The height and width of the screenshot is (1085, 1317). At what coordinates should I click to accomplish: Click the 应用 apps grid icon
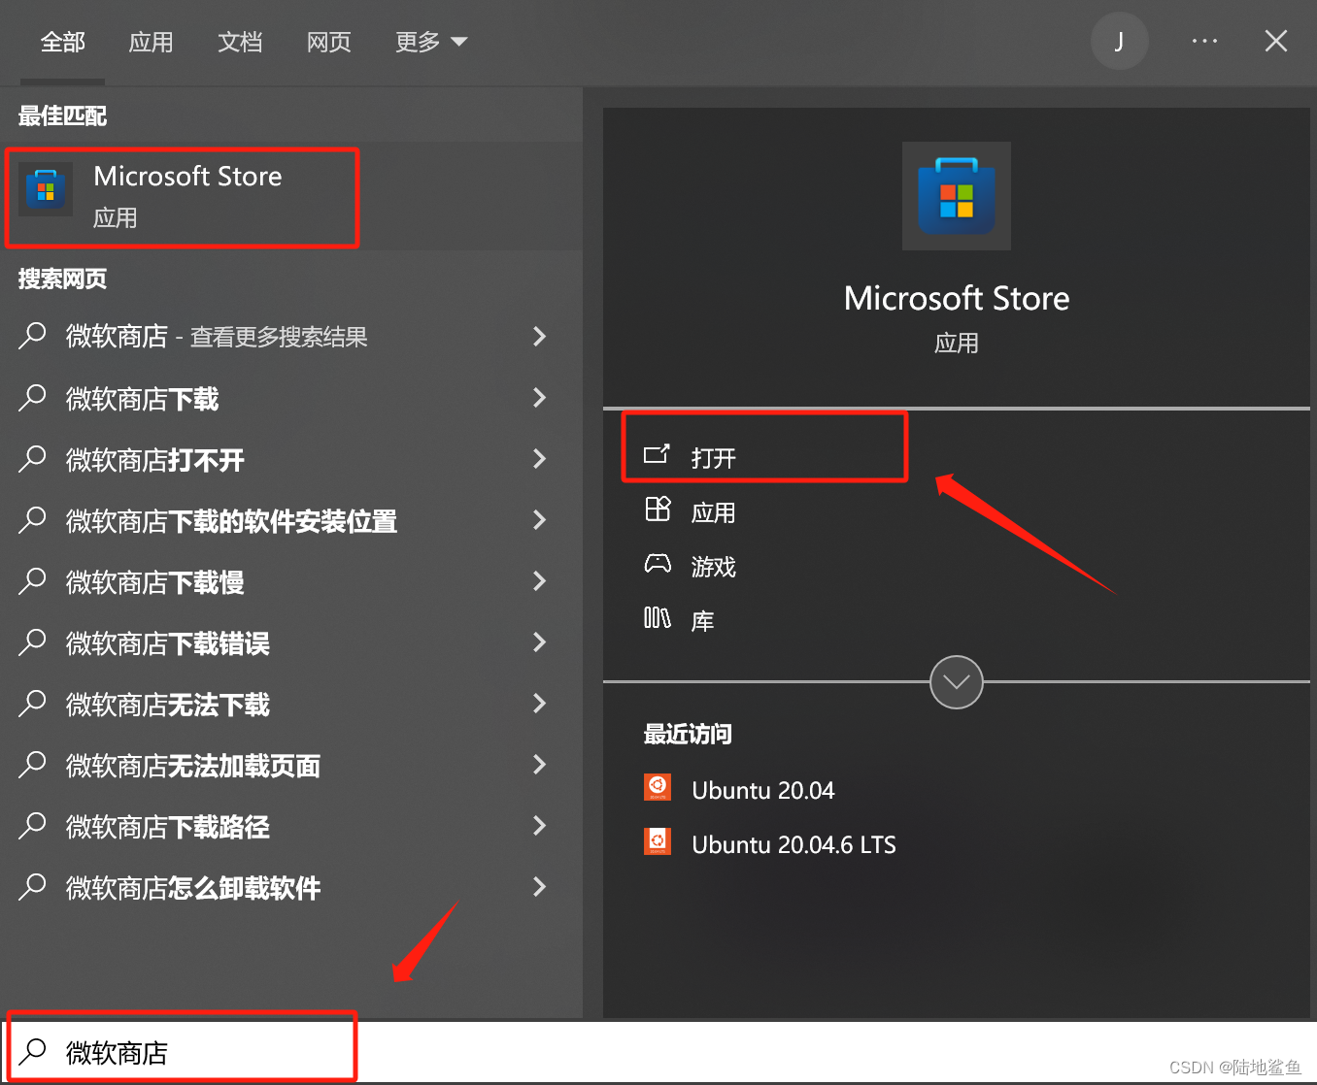658,510
